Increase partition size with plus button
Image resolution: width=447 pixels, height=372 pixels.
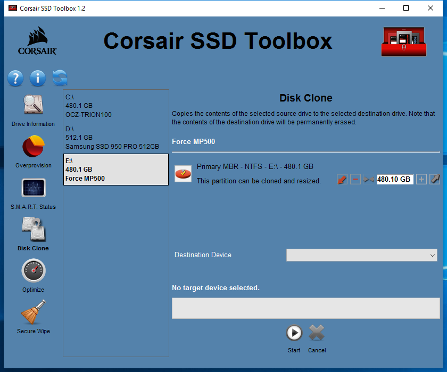pos(421,180)
